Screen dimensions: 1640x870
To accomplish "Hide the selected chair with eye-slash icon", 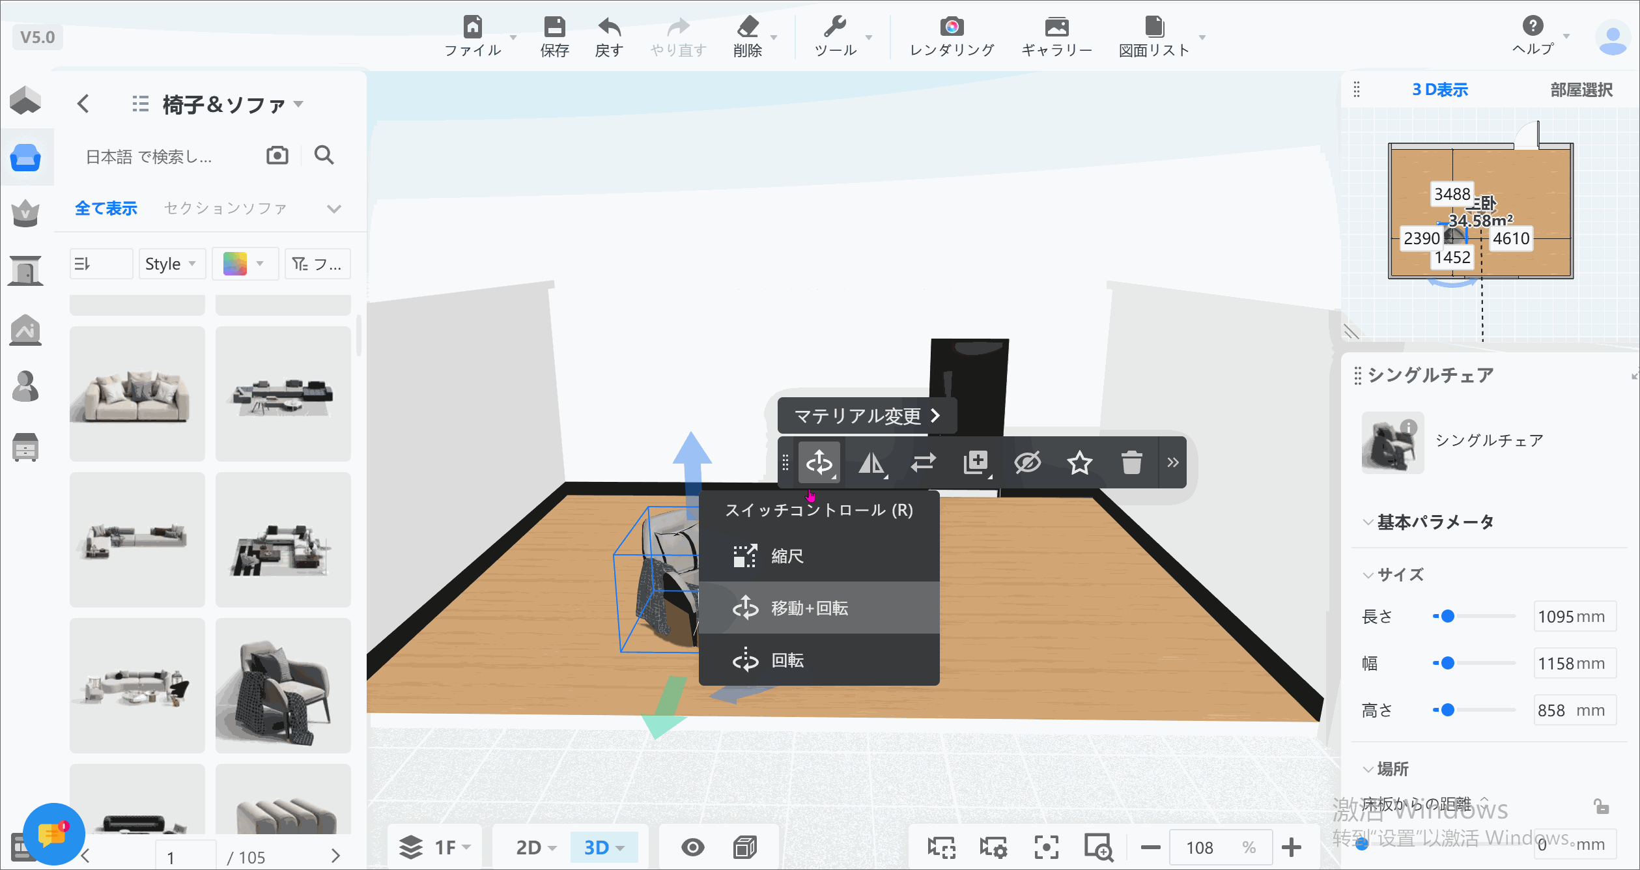I will 1028,463.
